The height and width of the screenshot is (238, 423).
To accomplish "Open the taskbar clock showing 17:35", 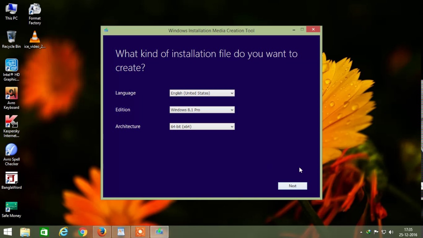I will click(408, 232).
